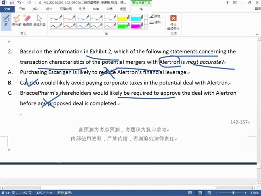Open the 文件 file tab
Image resolution: width=261 pixels, height=196 pixels.
click(7, 9)
